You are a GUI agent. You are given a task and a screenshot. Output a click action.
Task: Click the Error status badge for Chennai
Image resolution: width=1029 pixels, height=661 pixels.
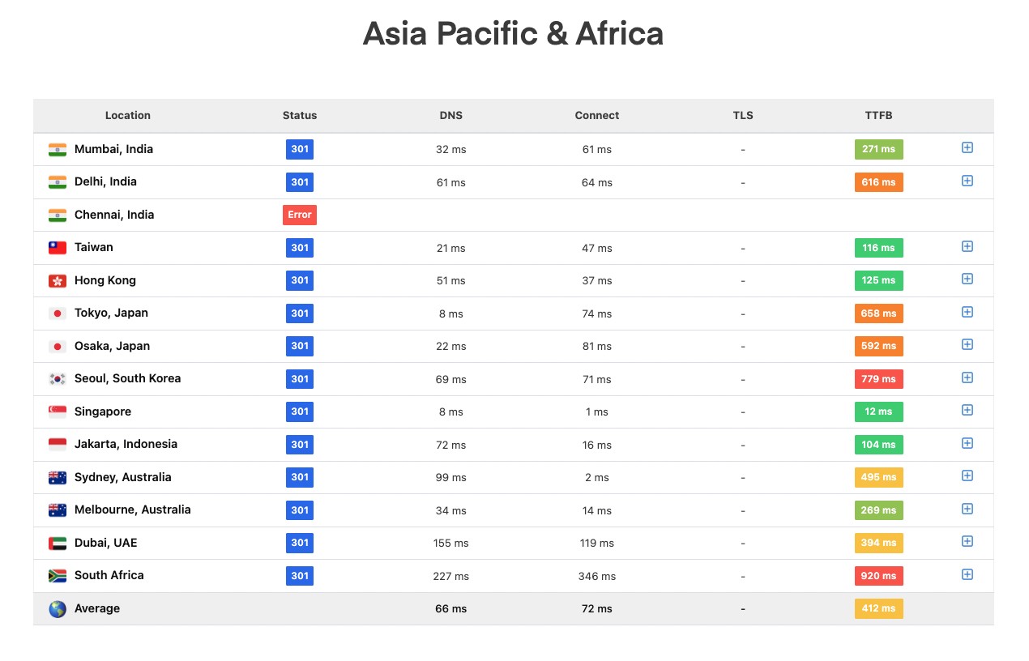tap(299, 215)
